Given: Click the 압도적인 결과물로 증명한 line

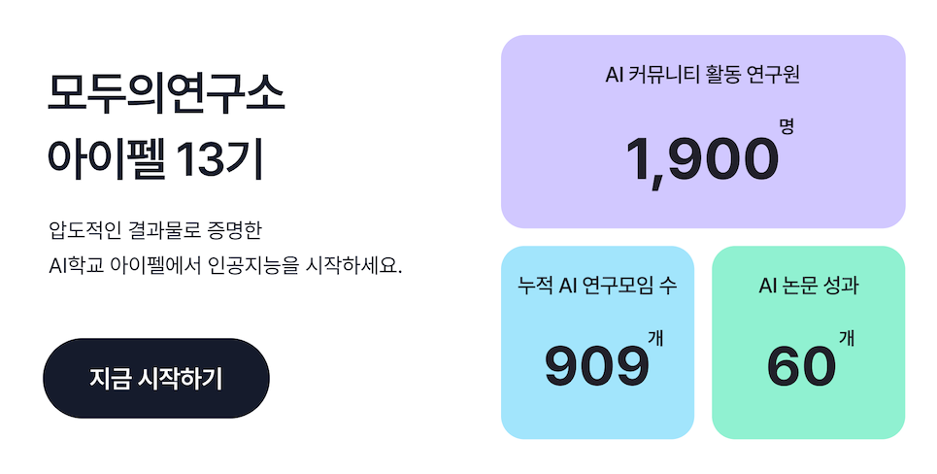Looking at the screenshot, I should [155, 231].
